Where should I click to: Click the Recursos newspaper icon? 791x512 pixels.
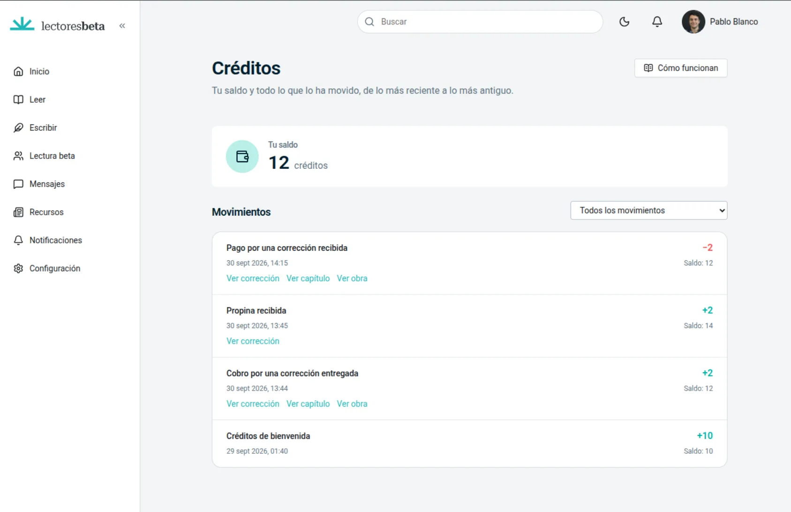click(18, 212)
